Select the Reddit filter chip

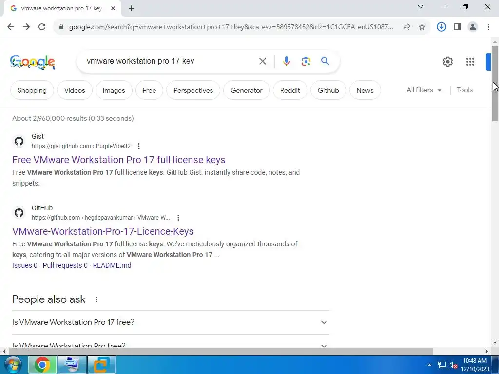(x=290, y=90)
